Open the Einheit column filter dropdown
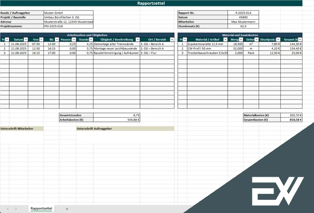Screen dimensions: 314x213 [257, 40]
